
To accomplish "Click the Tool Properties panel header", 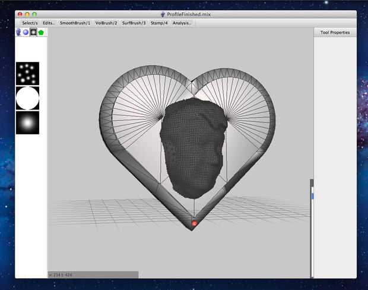I will click(x=335, y=33).
